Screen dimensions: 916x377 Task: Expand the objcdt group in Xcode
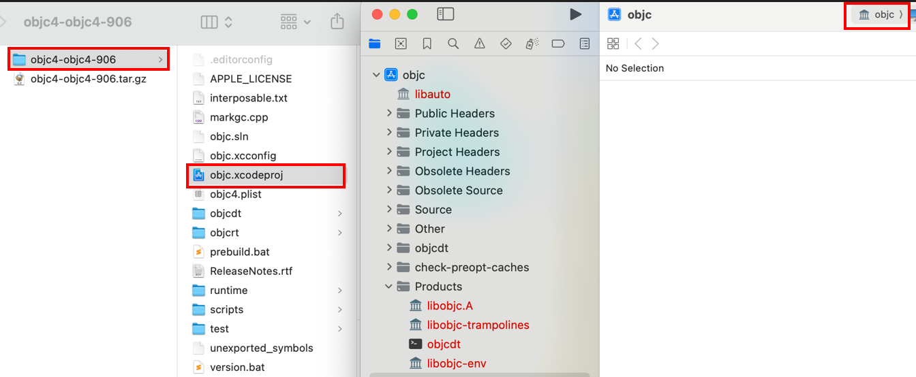tap(389, 248)
